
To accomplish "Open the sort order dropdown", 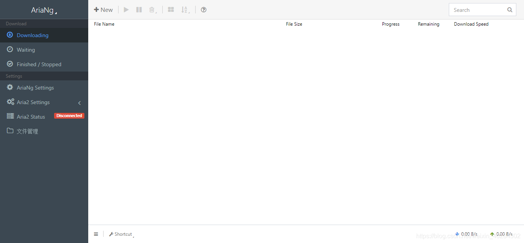I will click(x=185, y=10).
